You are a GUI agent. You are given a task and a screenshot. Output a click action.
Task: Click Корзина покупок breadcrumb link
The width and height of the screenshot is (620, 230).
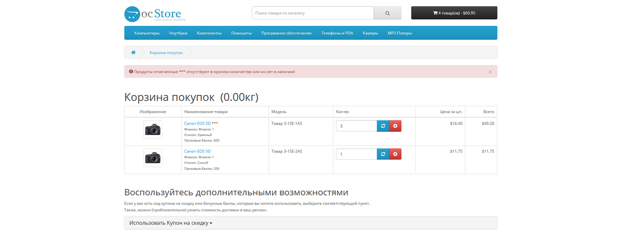tap(166, 53)
